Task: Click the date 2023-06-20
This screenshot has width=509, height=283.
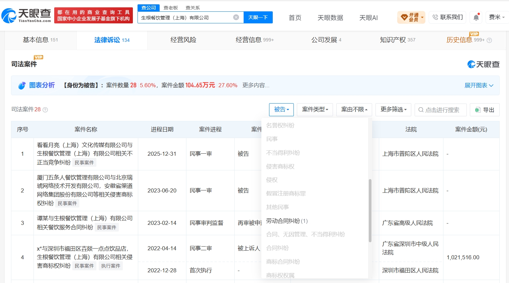Action: coord(162,190)
